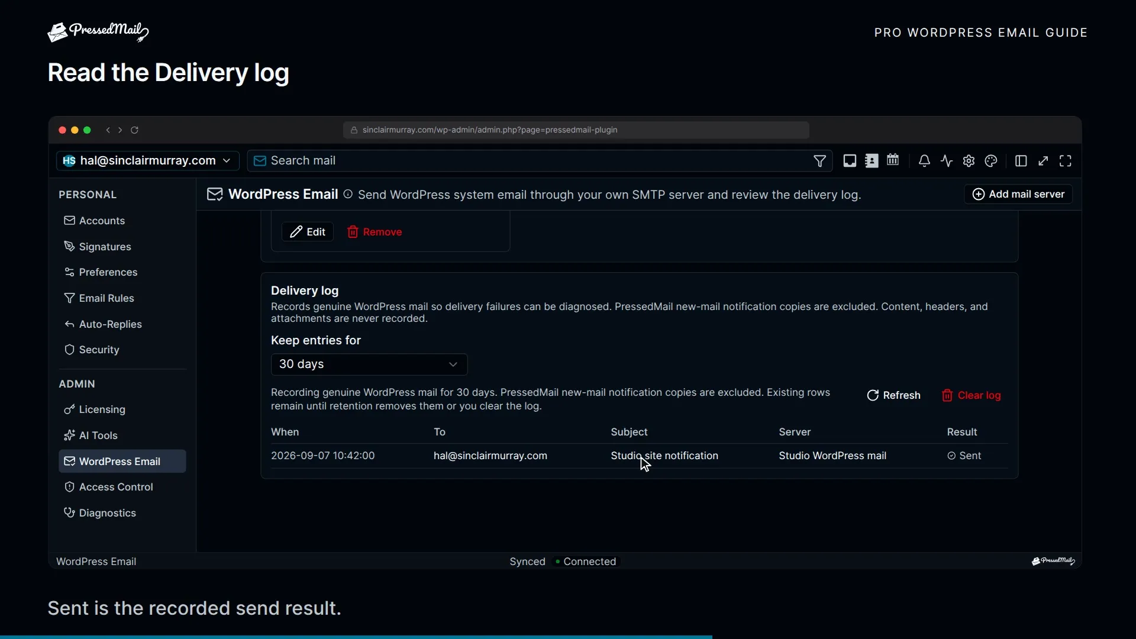Open Diagnostics in the admin sidebar
Image resolution: width=1136 pixels, height=639 pixels.
122,513
